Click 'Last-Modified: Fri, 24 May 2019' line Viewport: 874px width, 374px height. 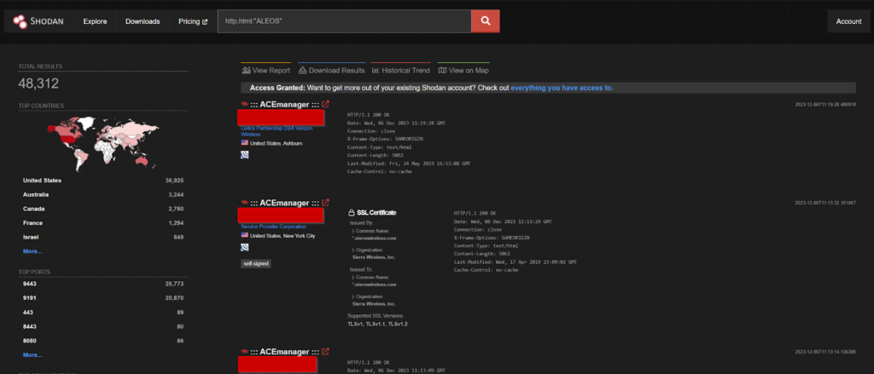[409, 164]
